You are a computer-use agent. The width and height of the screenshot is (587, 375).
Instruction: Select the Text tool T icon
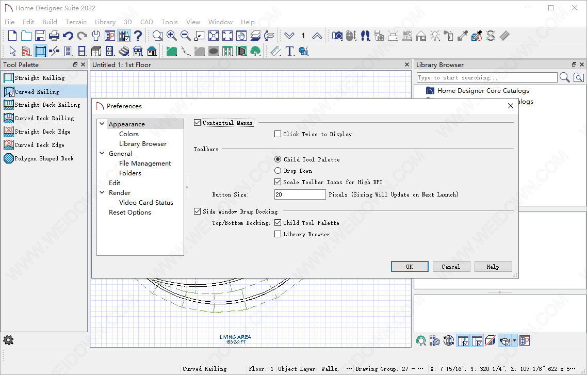(x=289, y=51)
